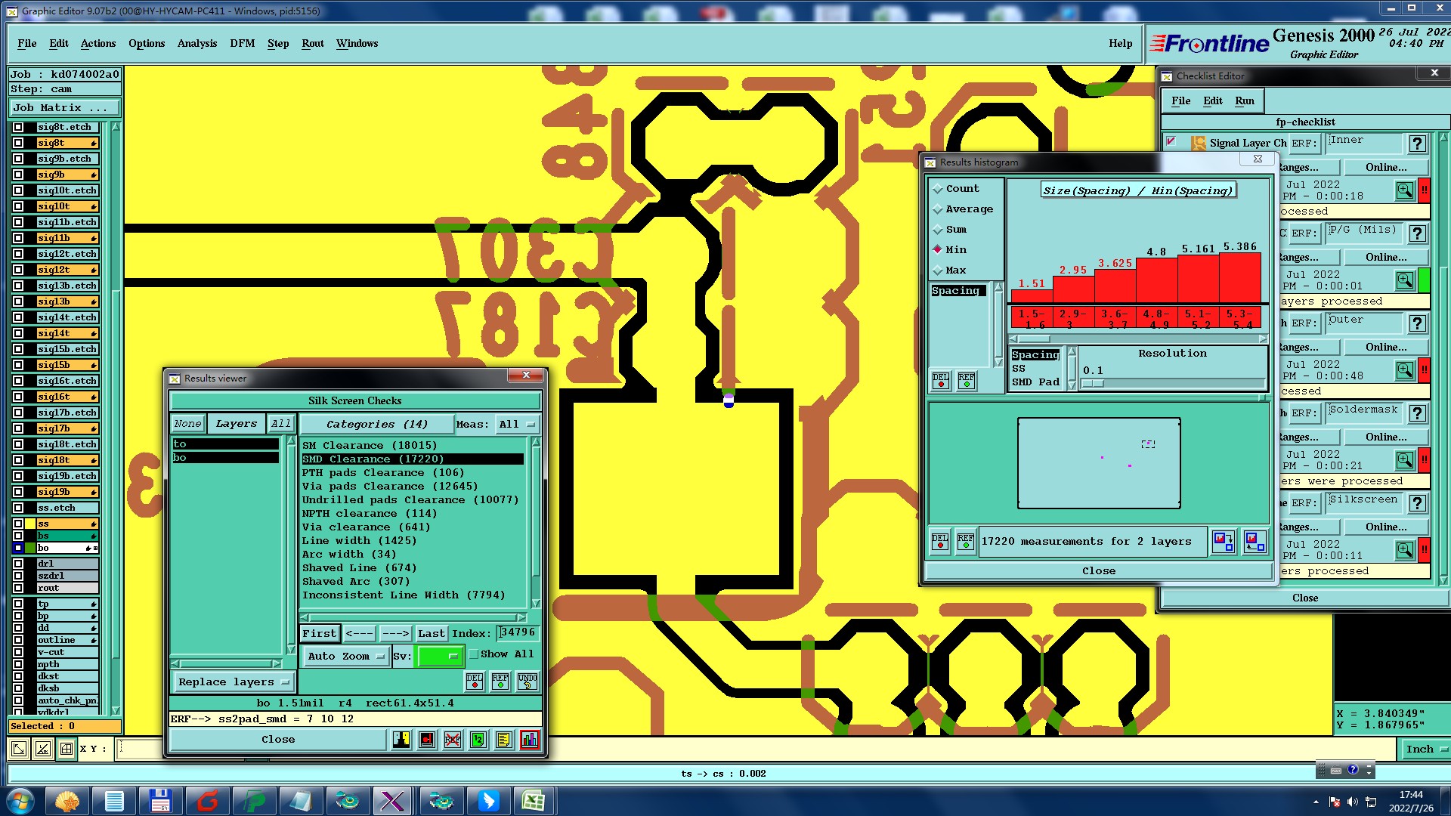Image resolution: width=1451 pixels, height=816 pixels.
Task: Click Job Matrix button
Action: click(x=64, y=108)
